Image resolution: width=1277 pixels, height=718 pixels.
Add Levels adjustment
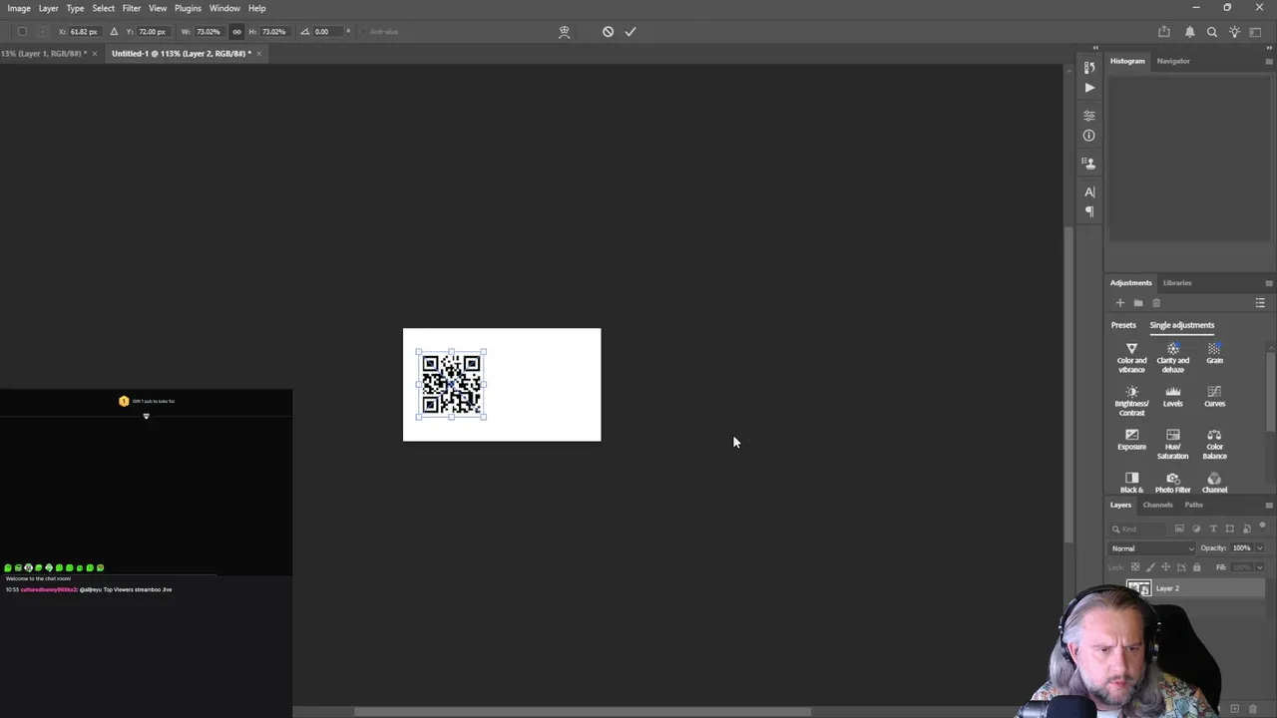coord(1173,397)
